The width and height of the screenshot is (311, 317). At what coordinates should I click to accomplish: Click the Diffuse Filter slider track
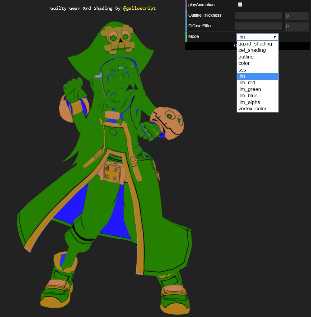[x=258, y=26]
